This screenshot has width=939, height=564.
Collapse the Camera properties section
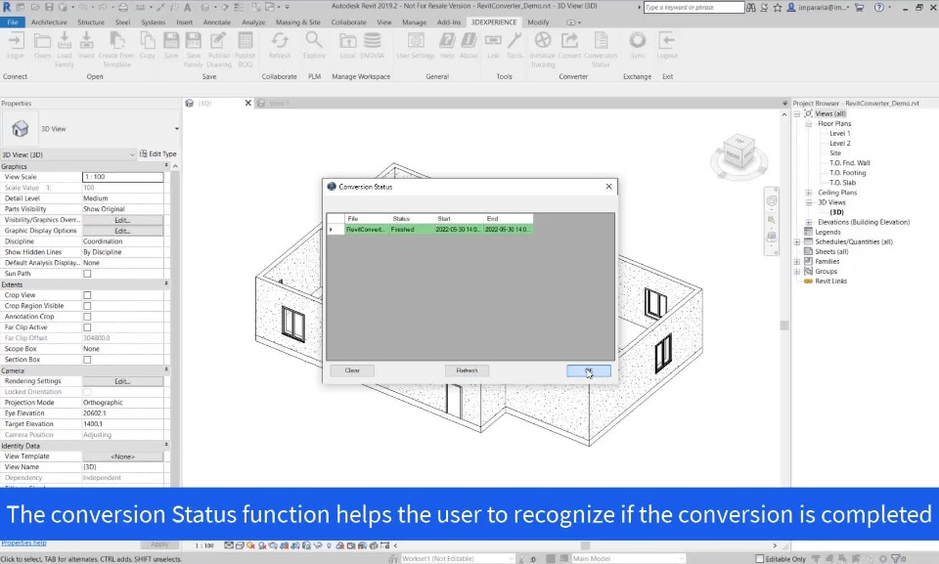coord(166,370)
